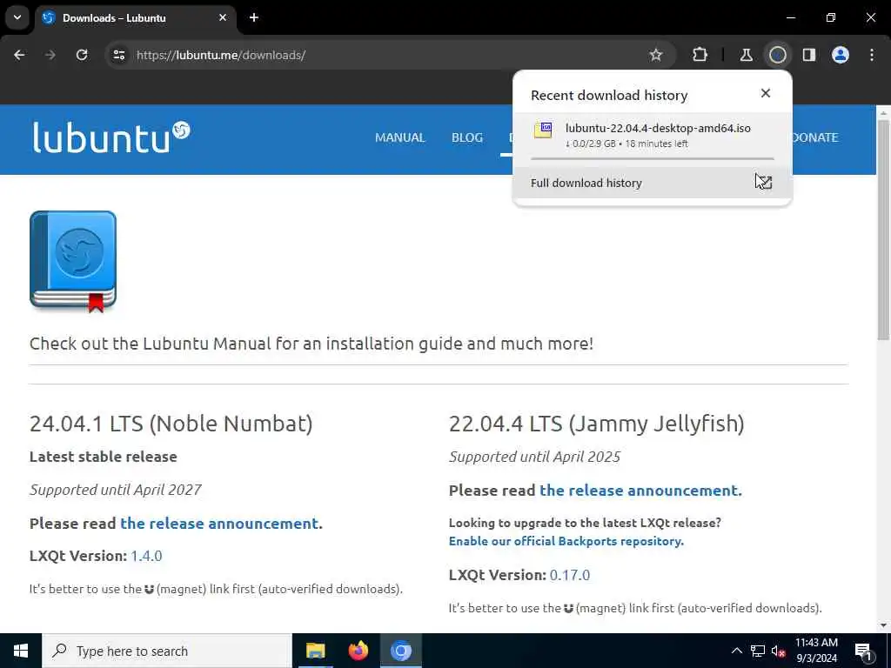Click the 22.04.4 LTS (Jammy Jellyfish) heading
The height and width of the screenshot is (668, 891).
pyautogui.click(x=597, y=424)
